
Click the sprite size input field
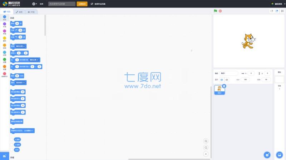[245, 80]
